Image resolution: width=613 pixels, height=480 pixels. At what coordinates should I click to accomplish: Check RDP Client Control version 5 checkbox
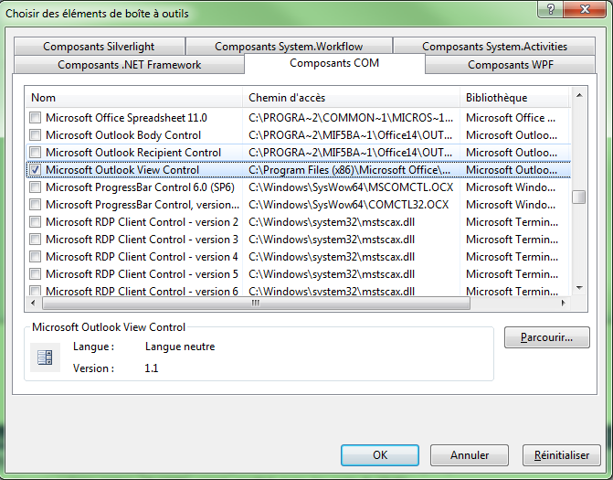coord(36,274)
